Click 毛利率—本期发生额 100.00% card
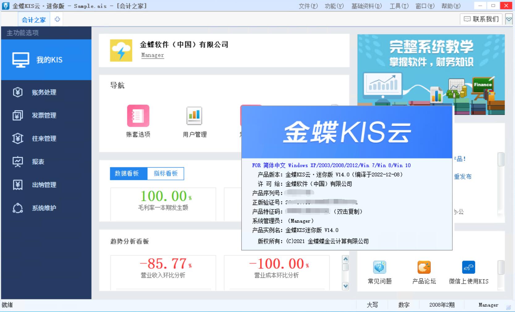This screenshot has width=515, height=312. pyautogui.click(x=163, y=204)
